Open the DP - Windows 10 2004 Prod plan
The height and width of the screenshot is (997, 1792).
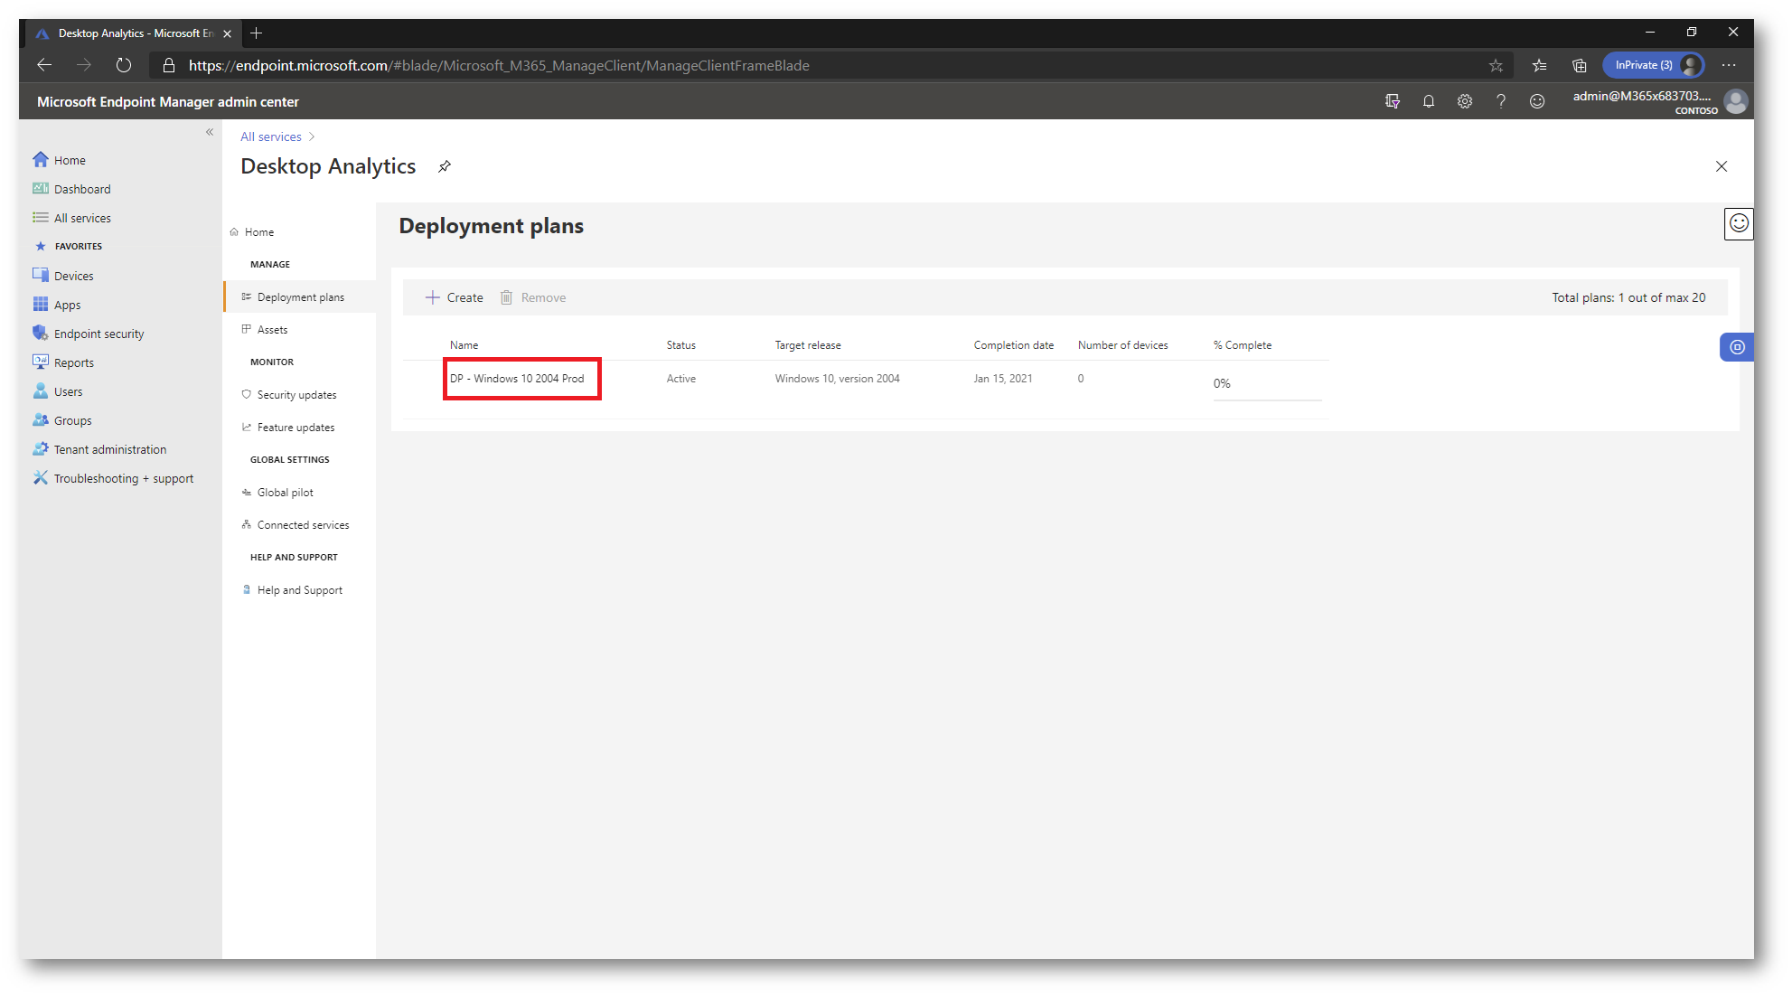click(x=517, y=379)
